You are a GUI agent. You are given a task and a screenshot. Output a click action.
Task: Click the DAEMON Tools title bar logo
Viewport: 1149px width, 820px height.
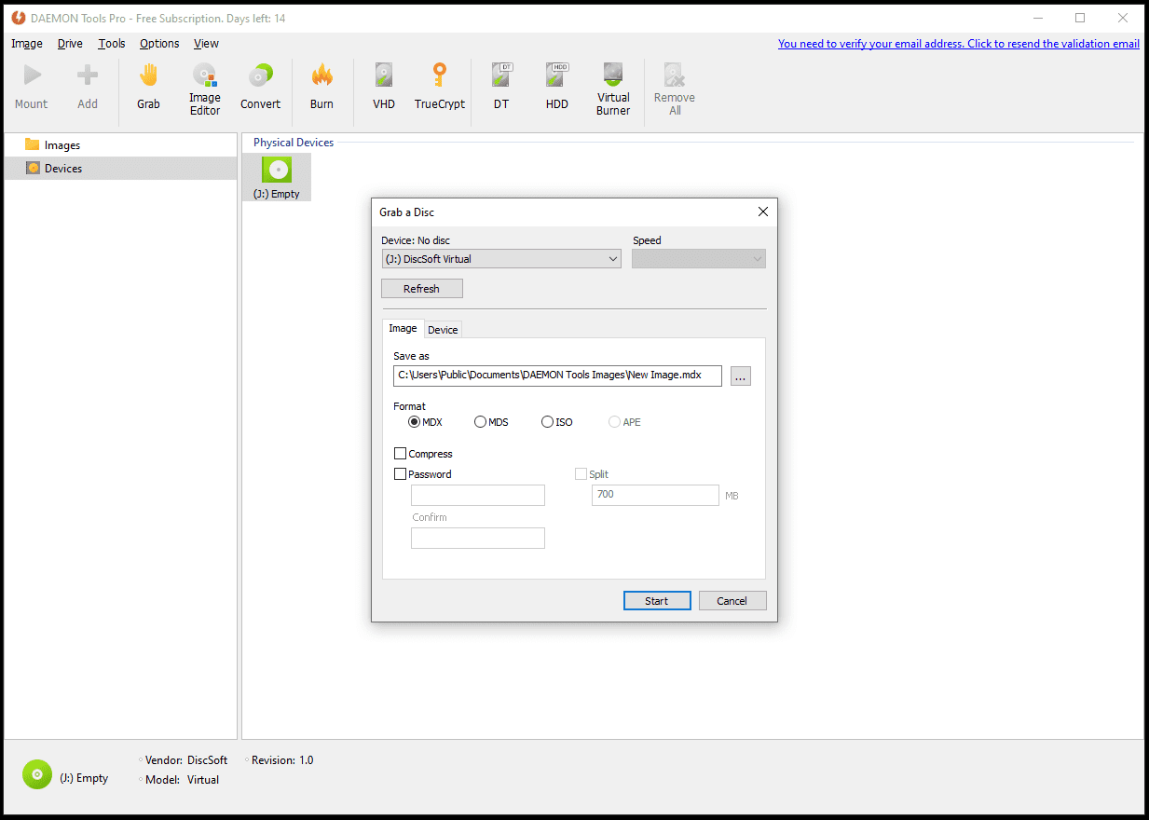click(18, 18)
